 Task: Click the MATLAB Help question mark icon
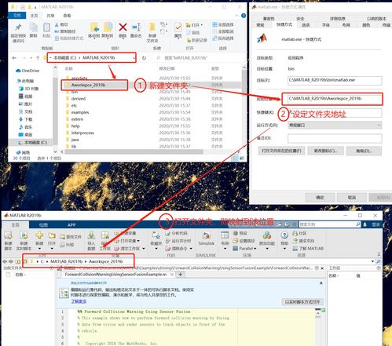pos(284,235)
